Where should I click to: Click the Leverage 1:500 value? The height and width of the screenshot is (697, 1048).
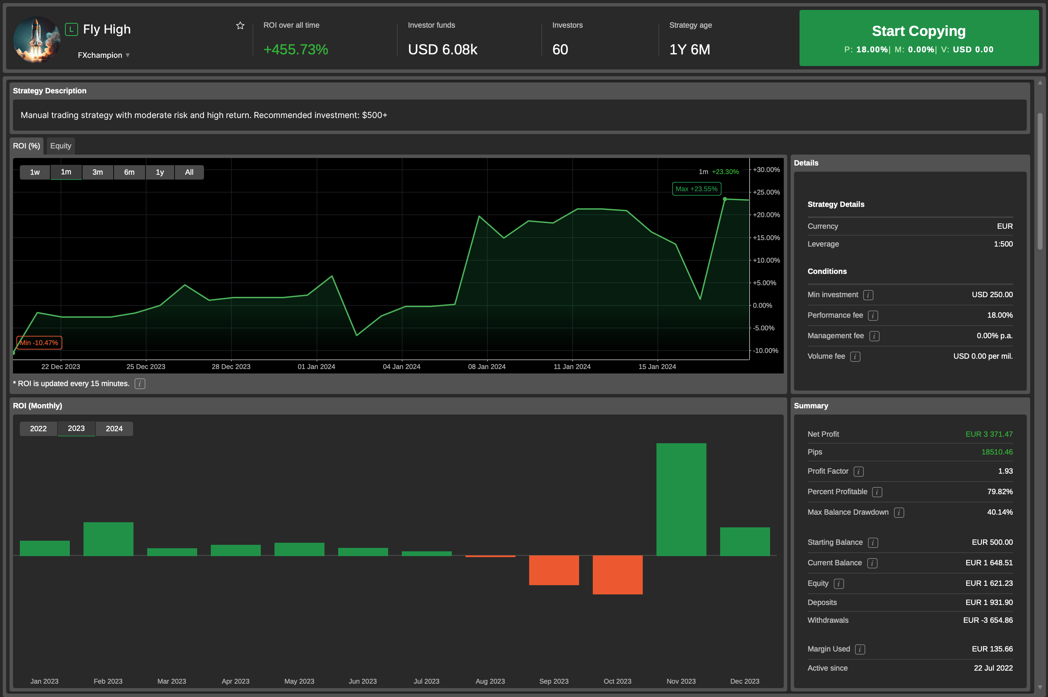click(x=1003, y=244)
